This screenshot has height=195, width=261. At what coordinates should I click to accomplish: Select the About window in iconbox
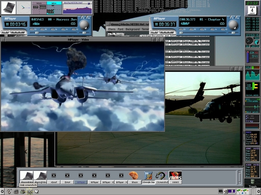click(x=54, y=178)
